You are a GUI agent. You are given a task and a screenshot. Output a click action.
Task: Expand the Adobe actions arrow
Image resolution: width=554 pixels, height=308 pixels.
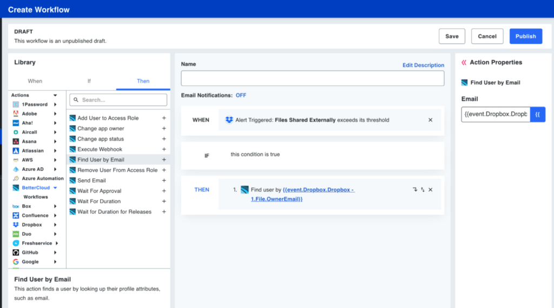(55, 113)
